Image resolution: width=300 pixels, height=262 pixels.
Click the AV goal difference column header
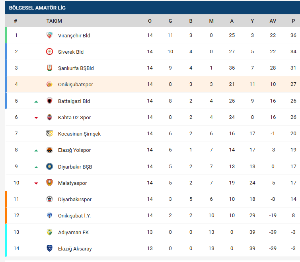273,21
